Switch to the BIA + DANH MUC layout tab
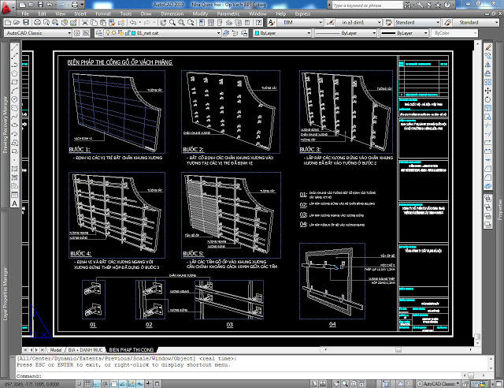 point(84,349)
